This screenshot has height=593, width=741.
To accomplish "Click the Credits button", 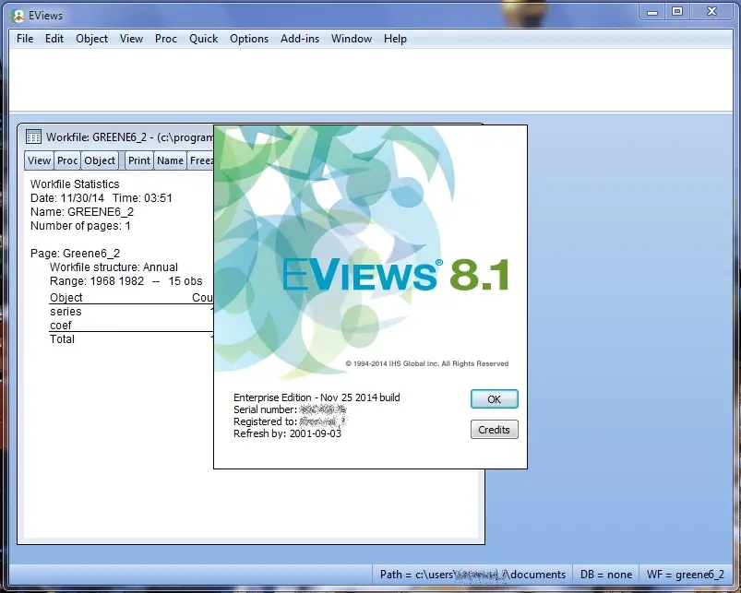I will (495, 430).
